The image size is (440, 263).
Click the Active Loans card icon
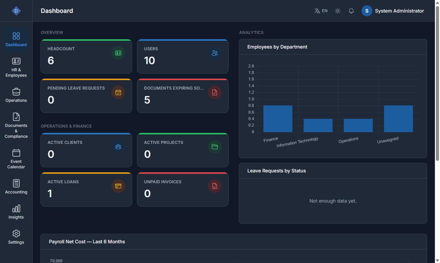118,186
